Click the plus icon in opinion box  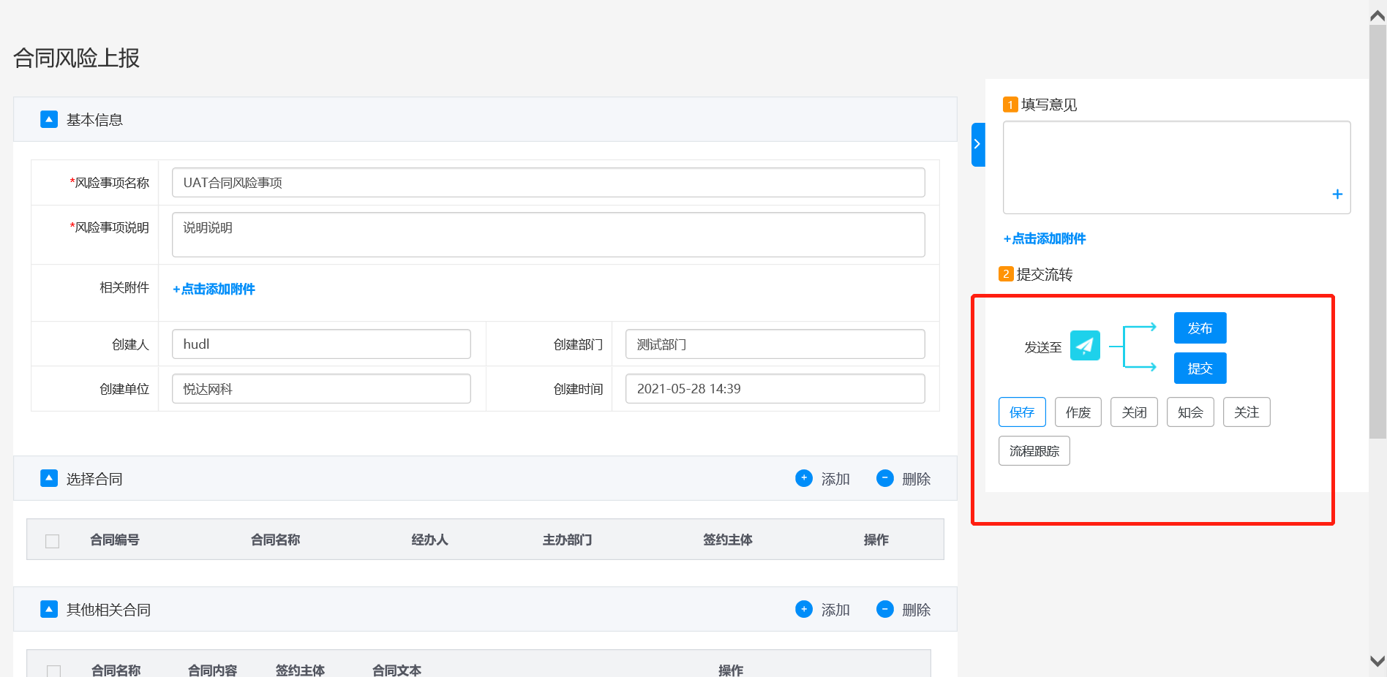1337,194
